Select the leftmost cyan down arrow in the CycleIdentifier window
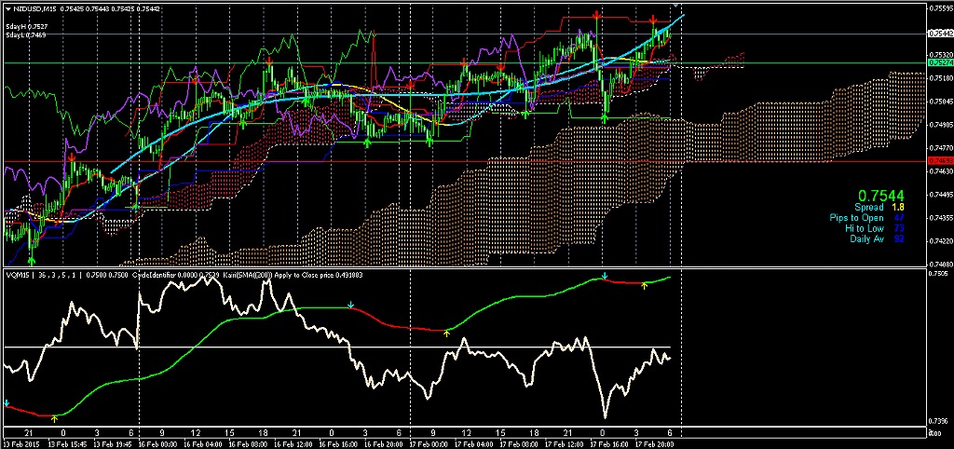 click(x=7, y=402)
